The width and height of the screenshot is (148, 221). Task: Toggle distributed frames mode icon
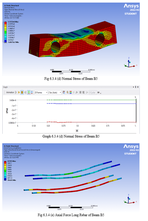[29, 92]
